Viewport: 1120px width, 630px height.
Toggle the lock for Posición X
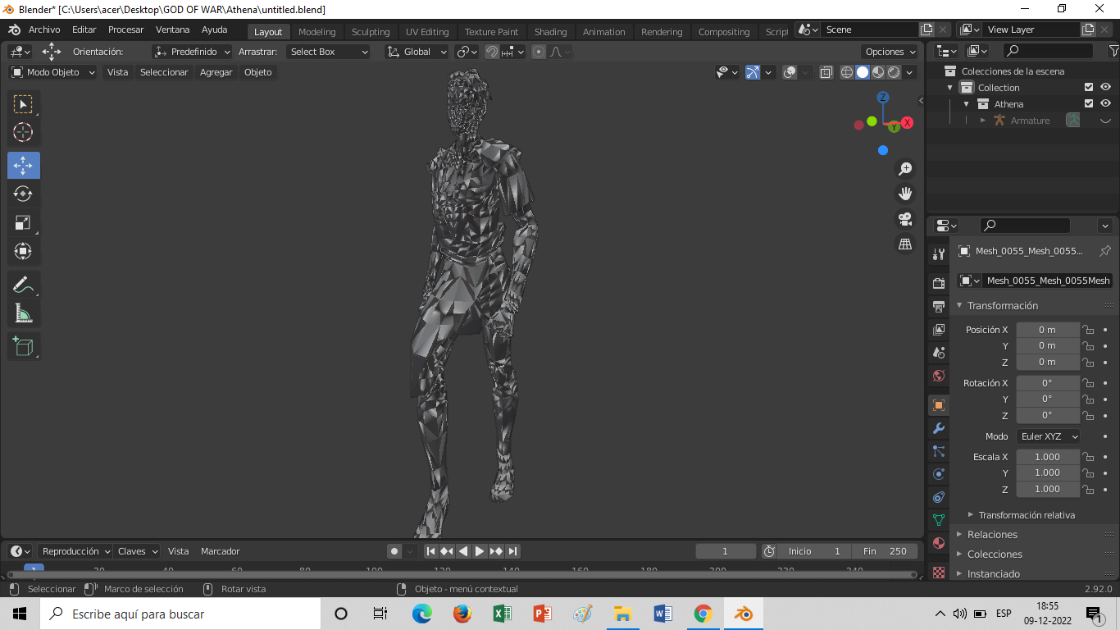tap(1088, 330)
